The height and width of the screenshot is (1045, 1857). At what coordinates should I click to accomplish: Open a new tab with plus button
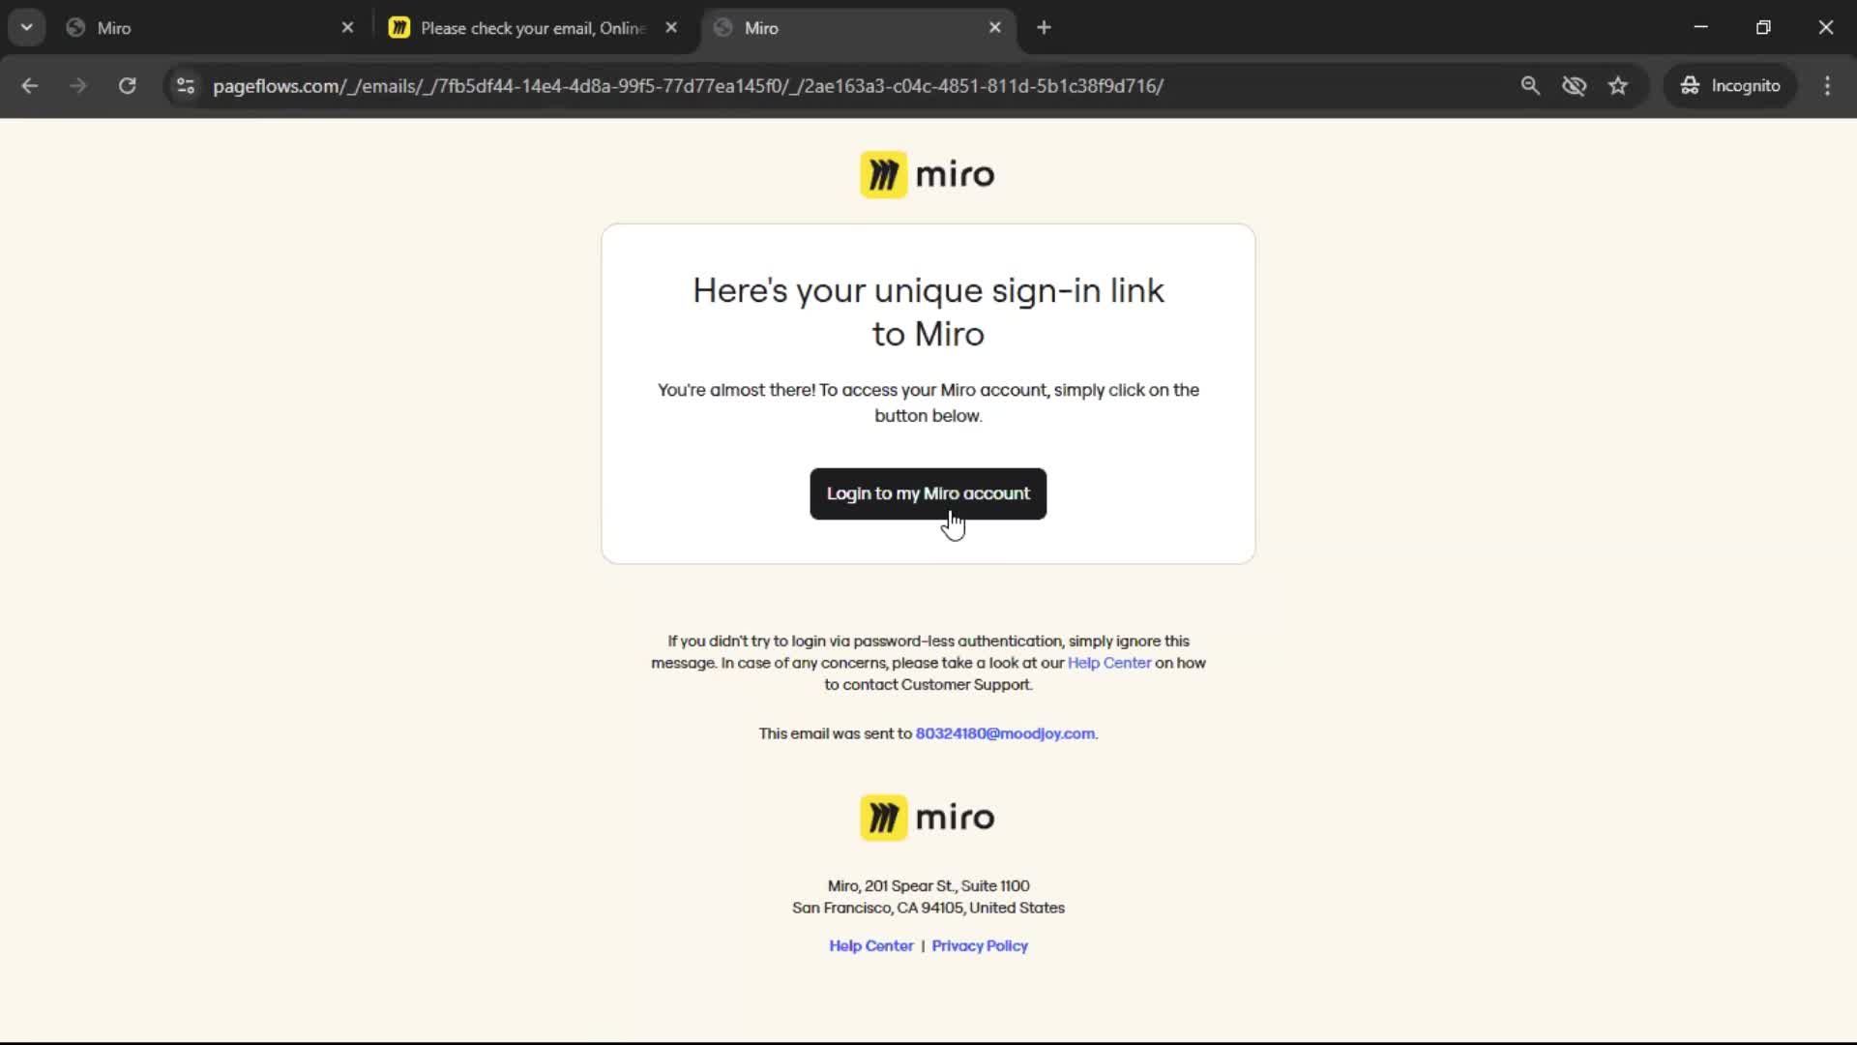pyautogui.click(x=1044, y=28)
